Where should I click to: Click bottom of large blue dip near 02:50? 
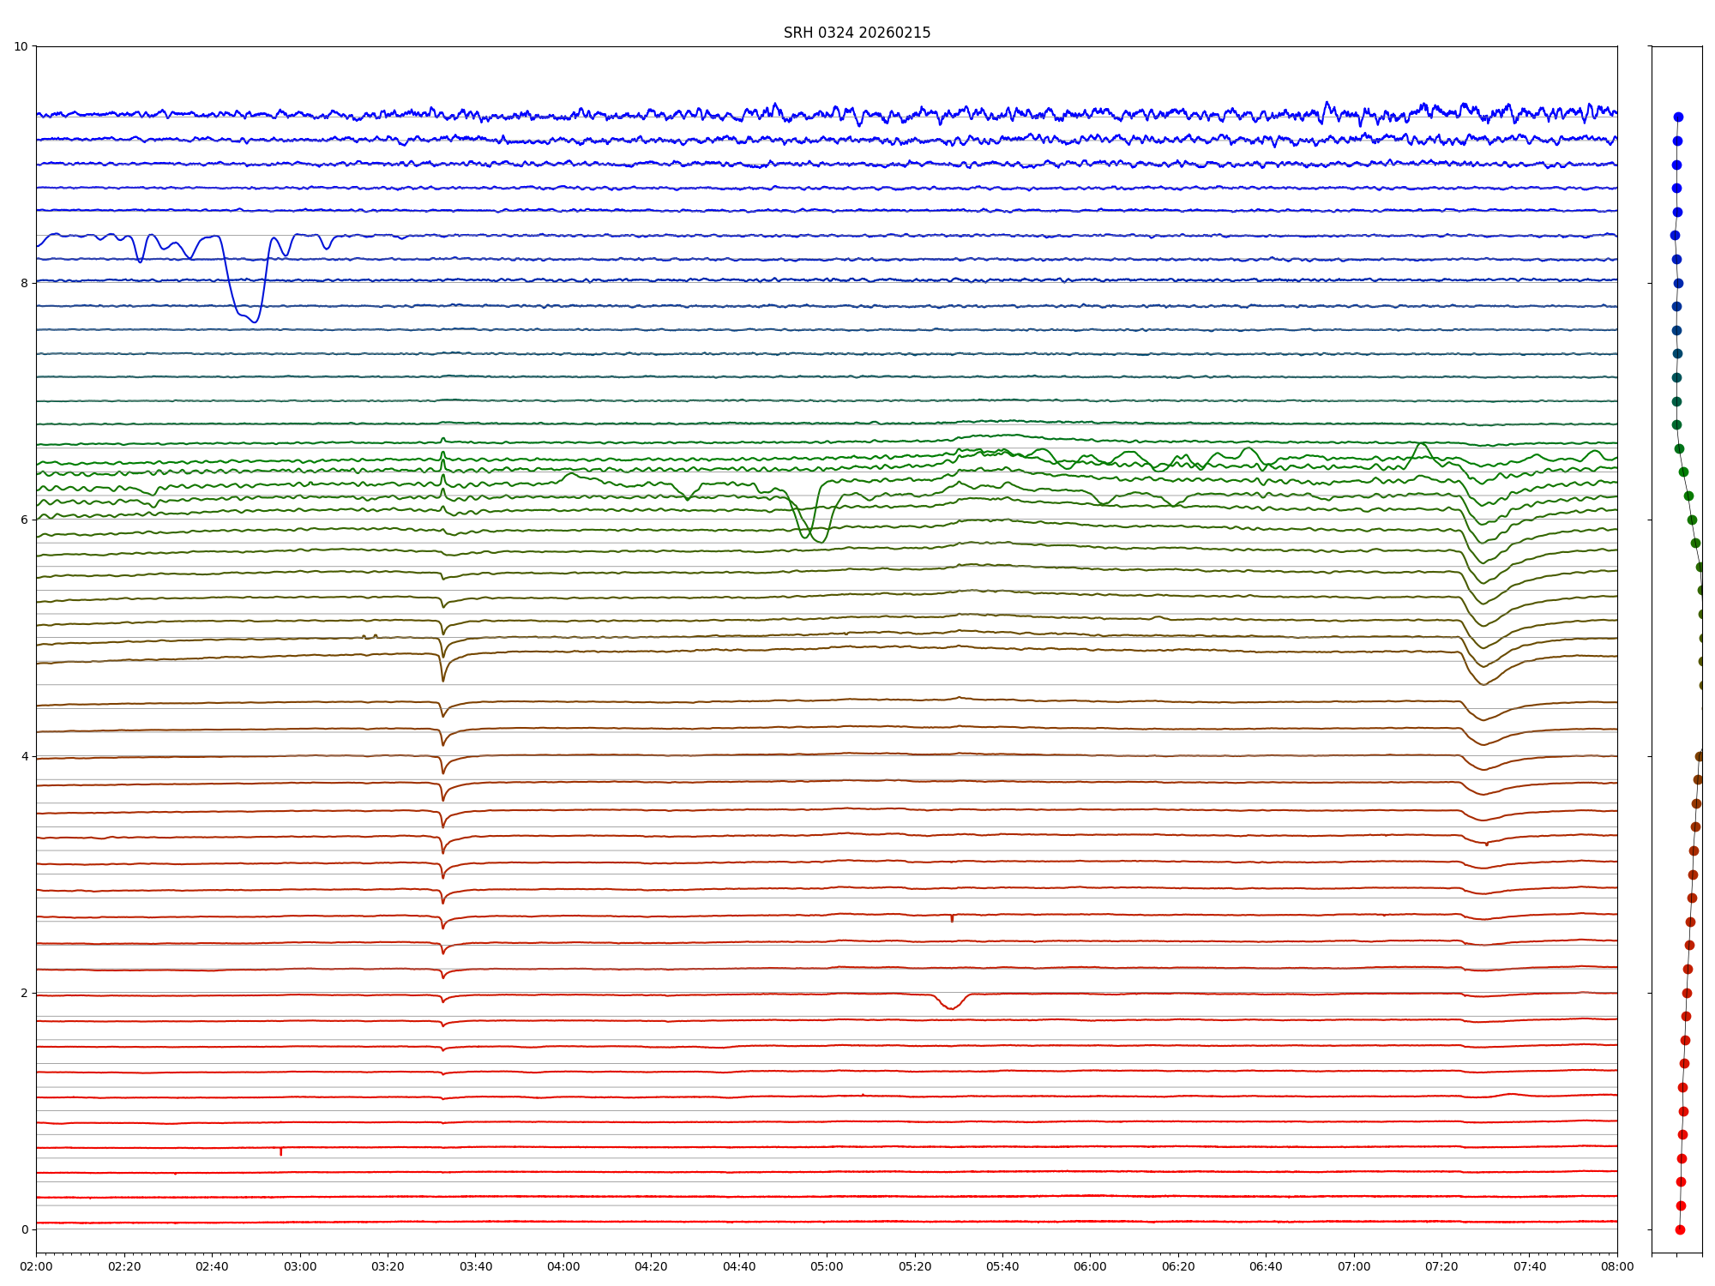click(255, 321)
